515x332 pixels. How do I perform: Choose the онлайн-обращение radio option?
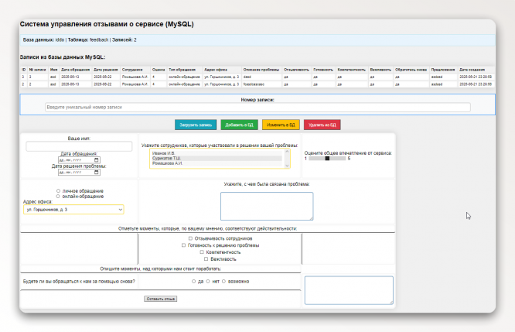59,197
